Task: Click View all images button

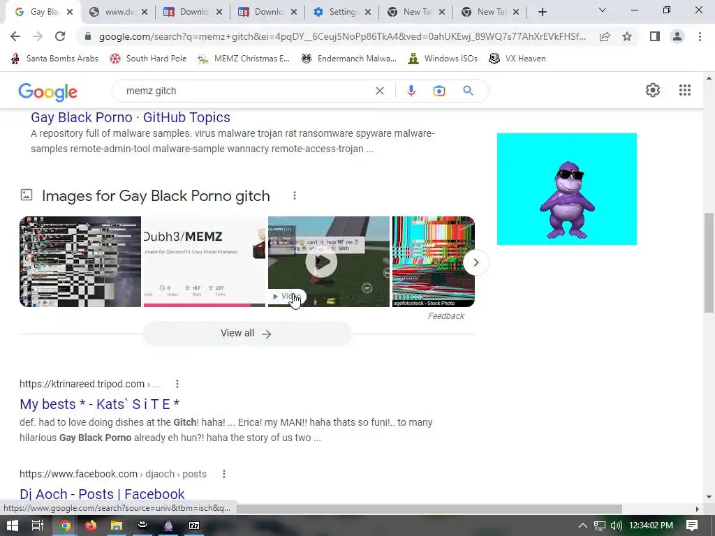Action: pos(246,334)
